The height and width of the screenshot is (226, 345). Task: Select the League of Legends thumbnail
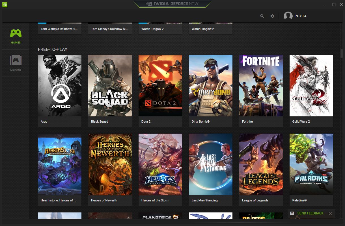tap(261, 164)
